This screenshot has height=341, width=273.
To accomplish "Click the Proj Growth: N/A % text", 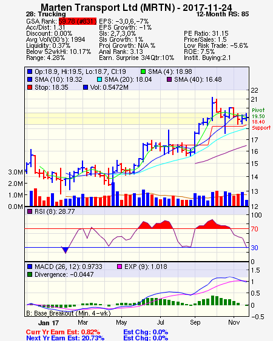I will pyautogui.click(x=127, y=45).
